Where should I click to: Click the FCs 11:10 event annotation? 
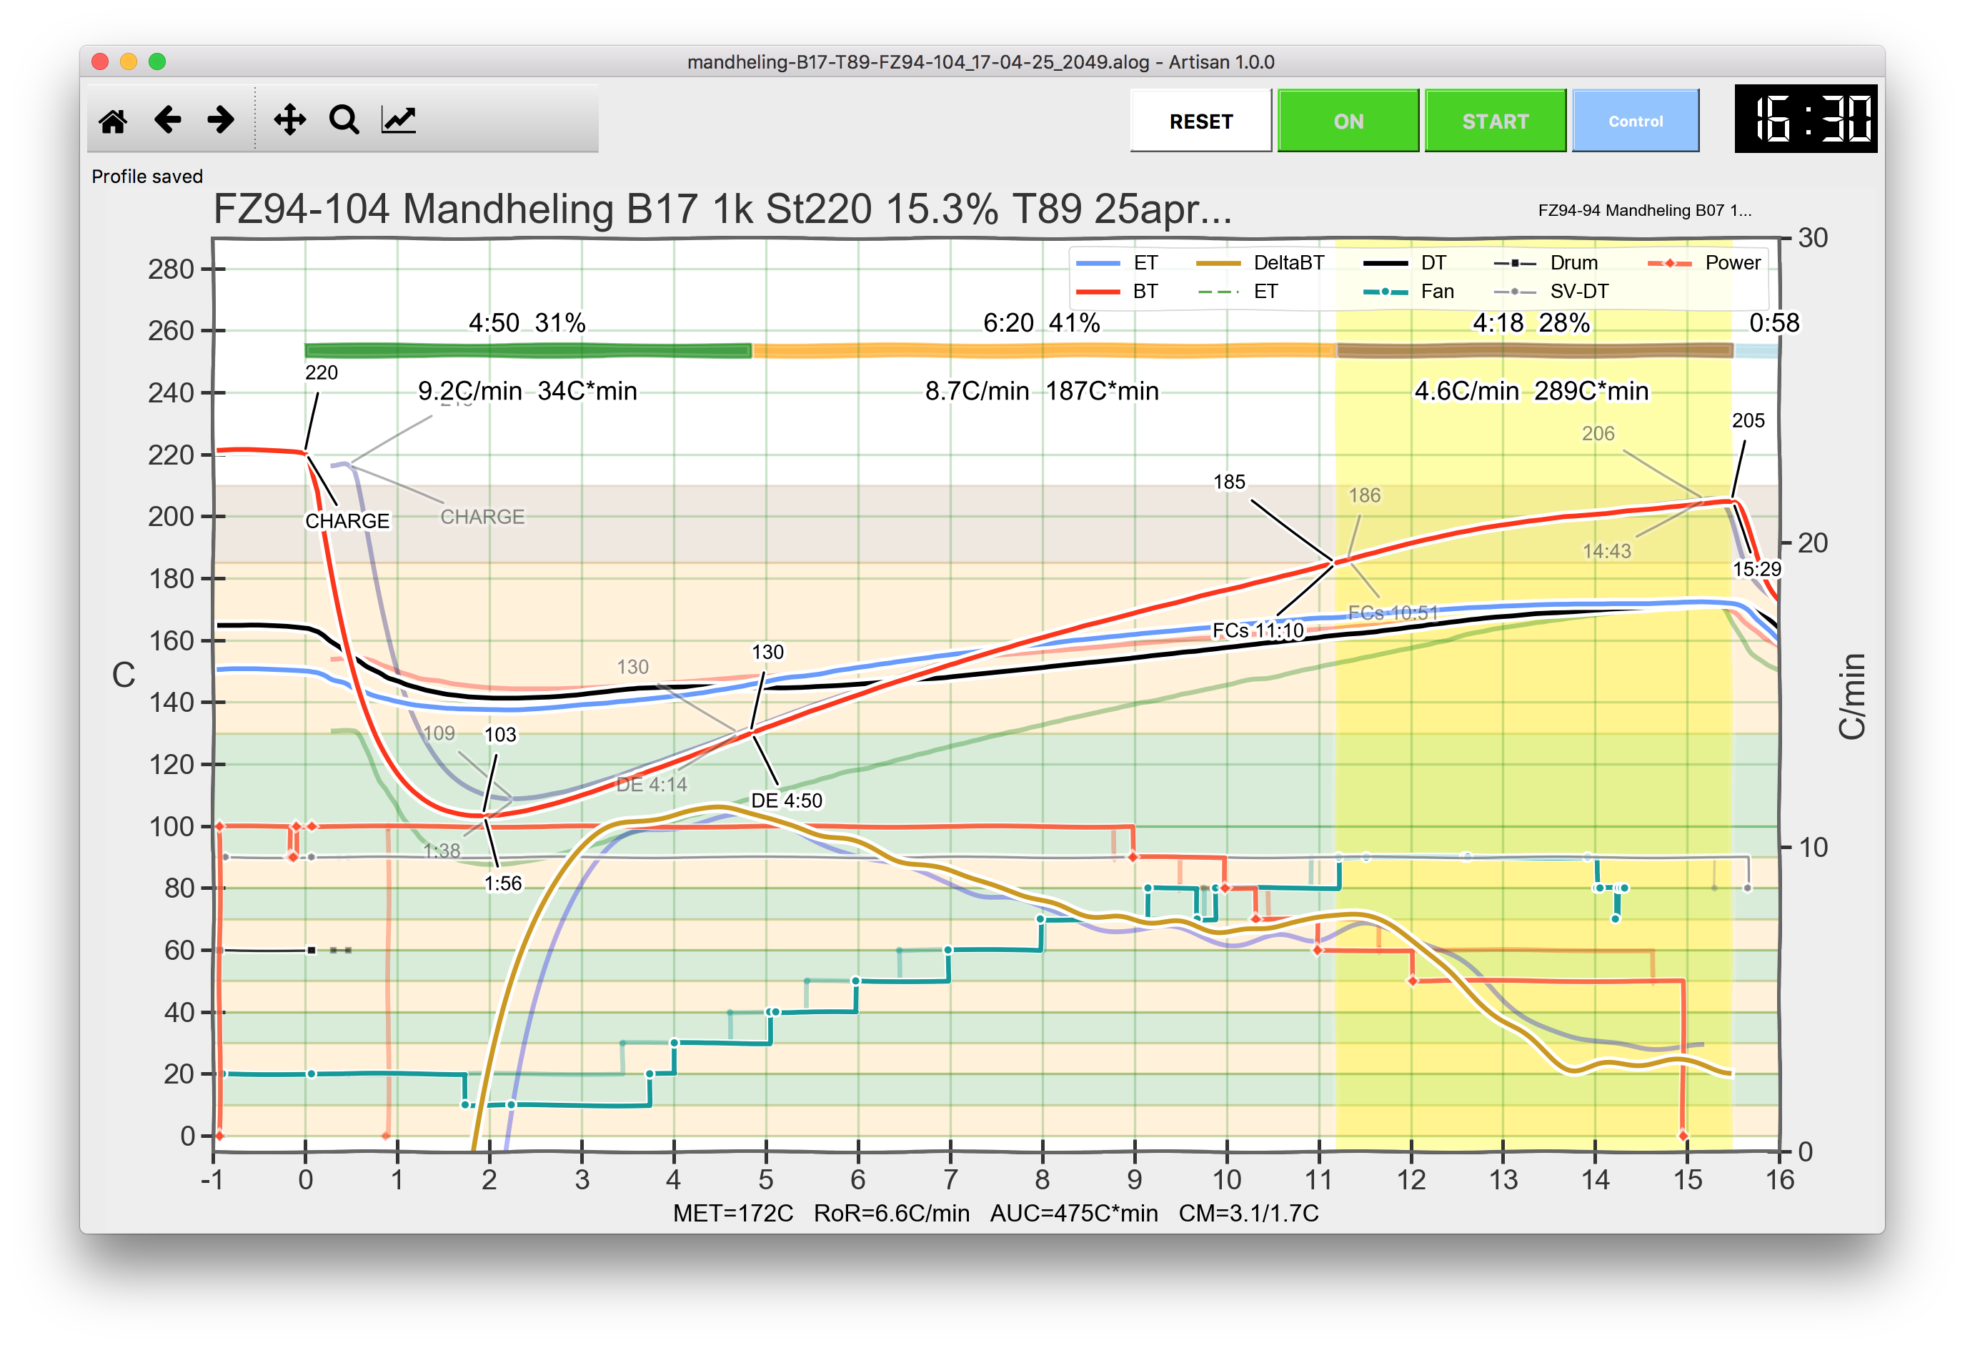1258,631
